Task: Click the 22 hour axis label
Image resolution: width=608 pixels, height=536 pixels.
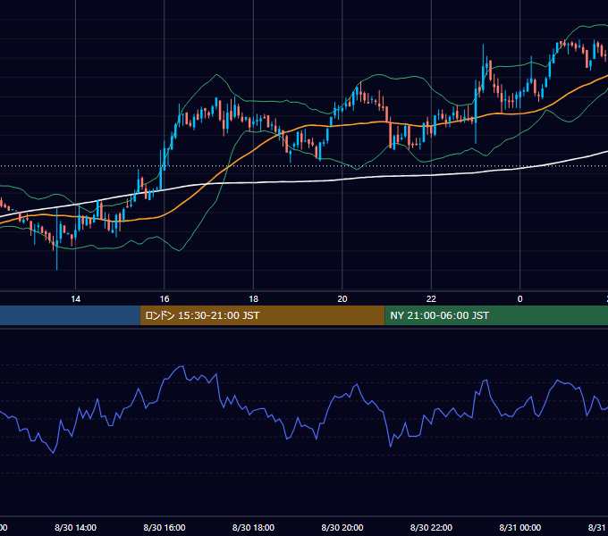Action: point(431,299)
